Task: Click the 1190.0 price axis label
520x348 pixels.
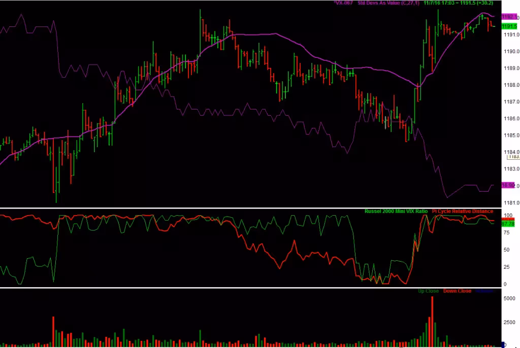Action: coord(511,51)
